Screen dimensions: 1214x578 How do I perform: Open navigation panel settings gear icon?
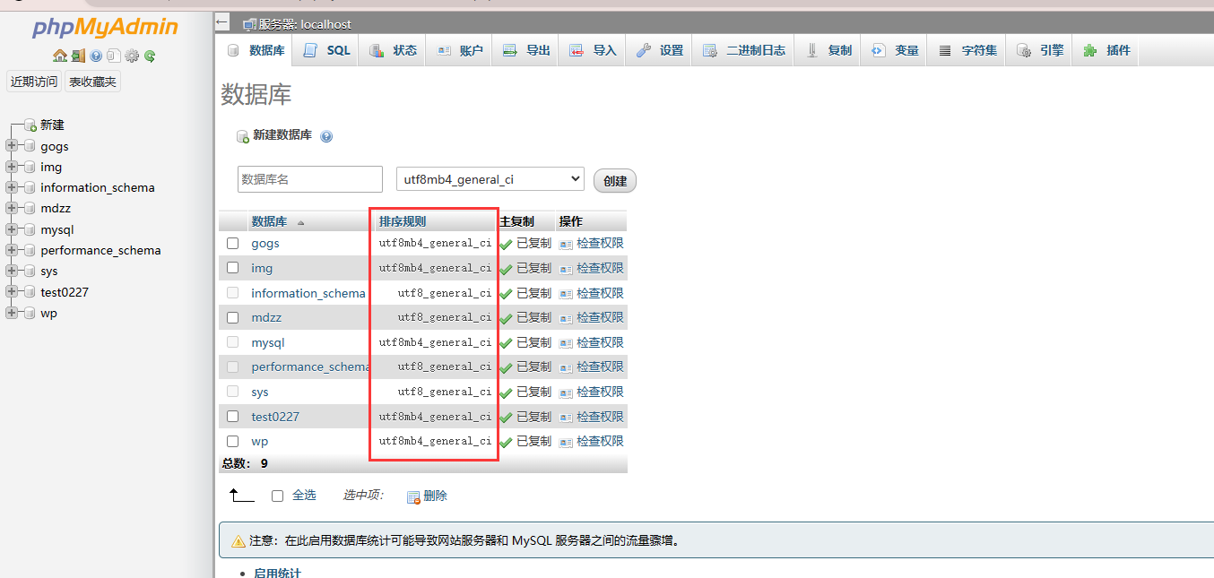[x=132, y=56]
